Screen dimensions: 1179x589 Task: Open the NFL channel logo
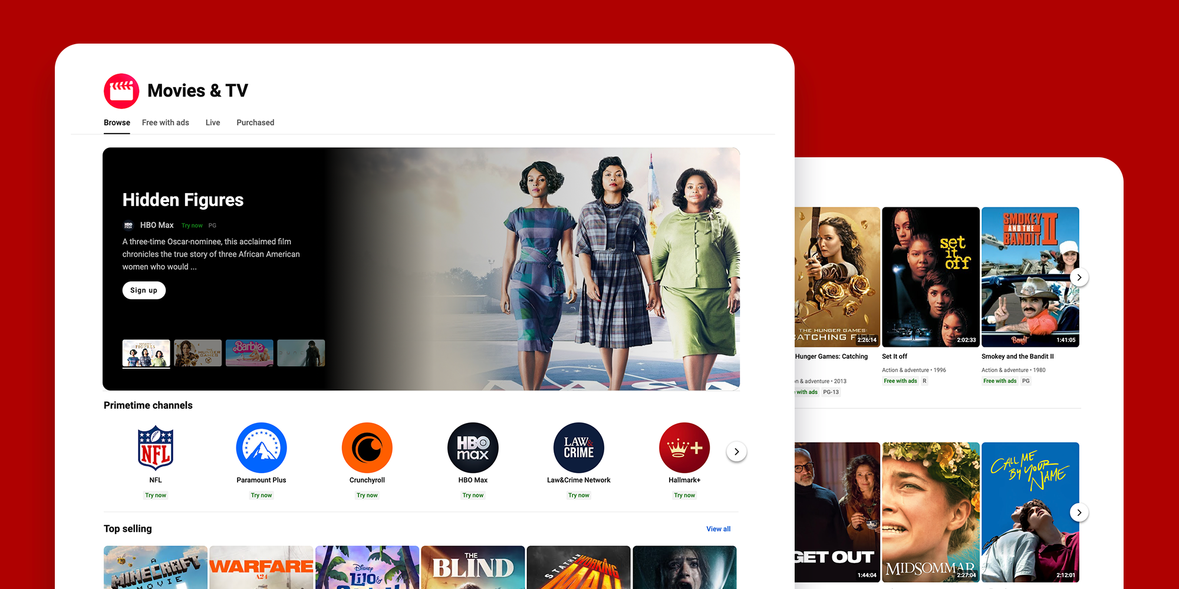click(156, 448)
